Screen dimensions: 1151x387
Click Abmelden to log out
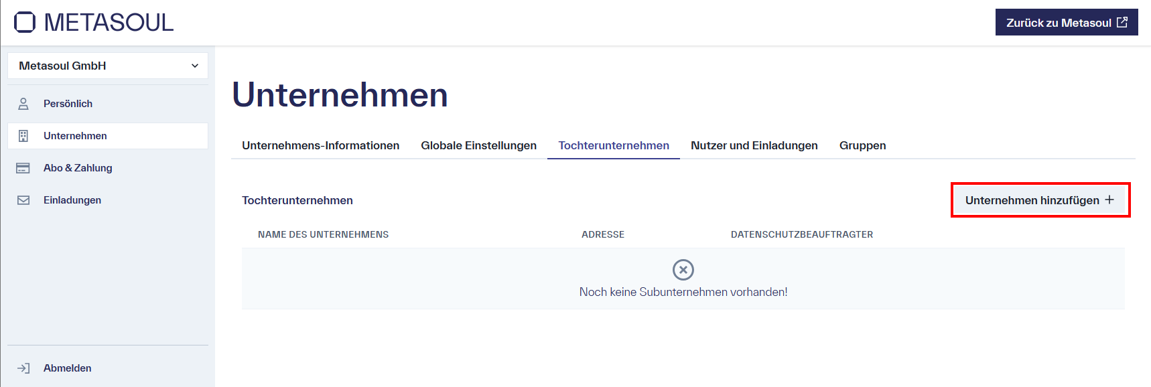[108, 368]
